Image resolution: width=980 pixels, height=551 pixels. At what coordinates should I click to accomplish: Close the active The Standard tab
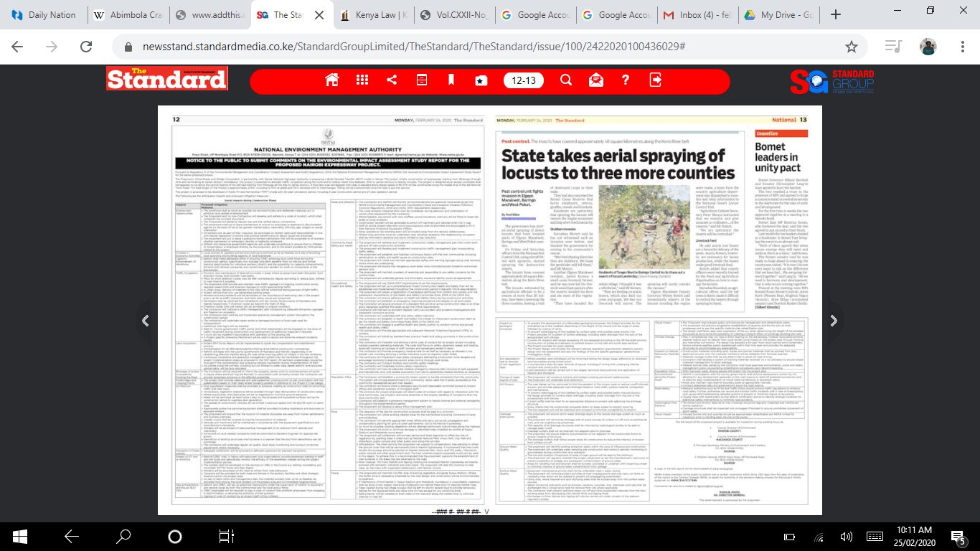[x=319, y=14]
